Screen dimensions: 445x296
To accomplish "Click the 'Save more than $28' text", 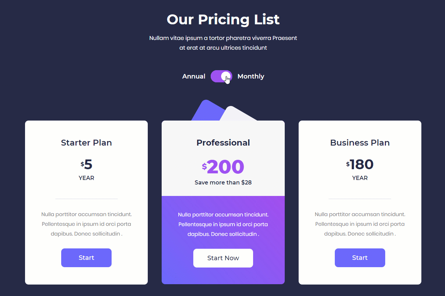I will click(223, 182).
